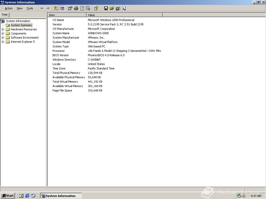Screen dimensions: 266x199
Task: Click the Total Virtual Memory item
Action: tap(65, 82)
